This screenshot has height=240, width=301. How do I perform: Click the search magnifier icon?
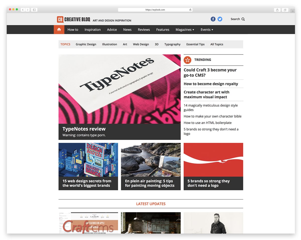(x=243, y=19)
